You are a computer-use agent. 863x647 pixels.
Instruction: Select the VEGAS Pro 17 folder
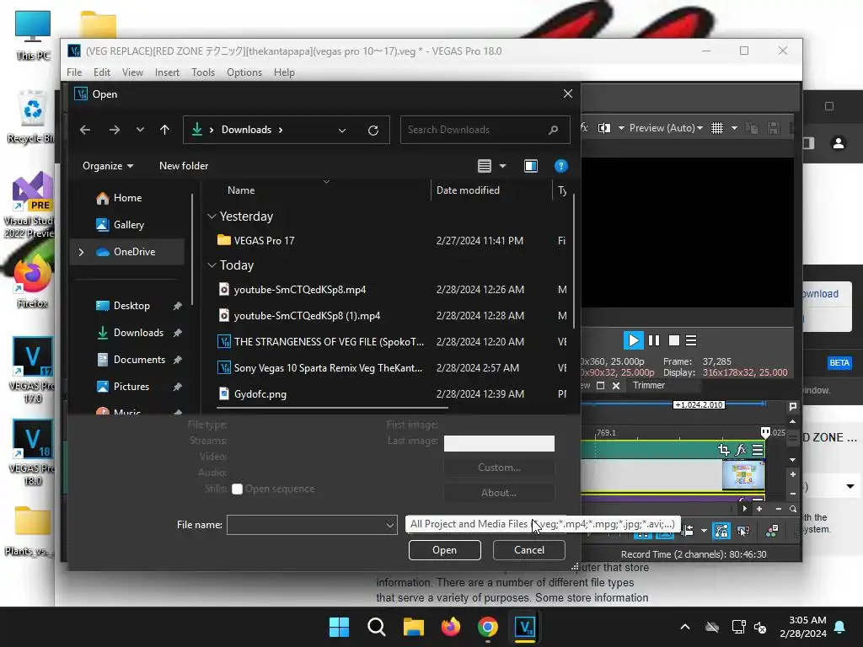click(x=264, y=241)
